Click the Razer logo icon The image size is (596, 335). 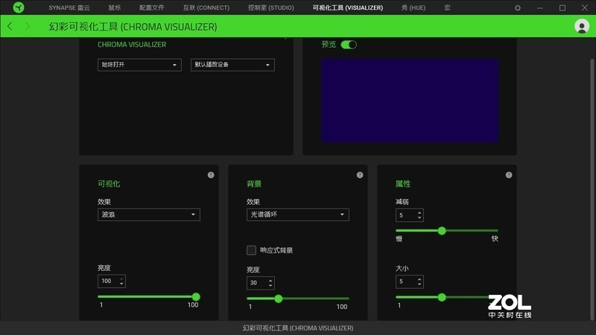pyautogui.click(x=18, y=7)
